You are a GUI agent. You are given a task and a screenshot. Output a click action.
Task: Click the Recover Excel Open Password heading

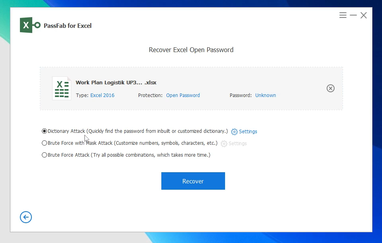click(191, 50)
